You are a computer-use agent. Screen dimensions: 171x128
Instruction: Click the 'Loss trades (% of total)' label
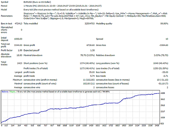click(x=108, y=69)
